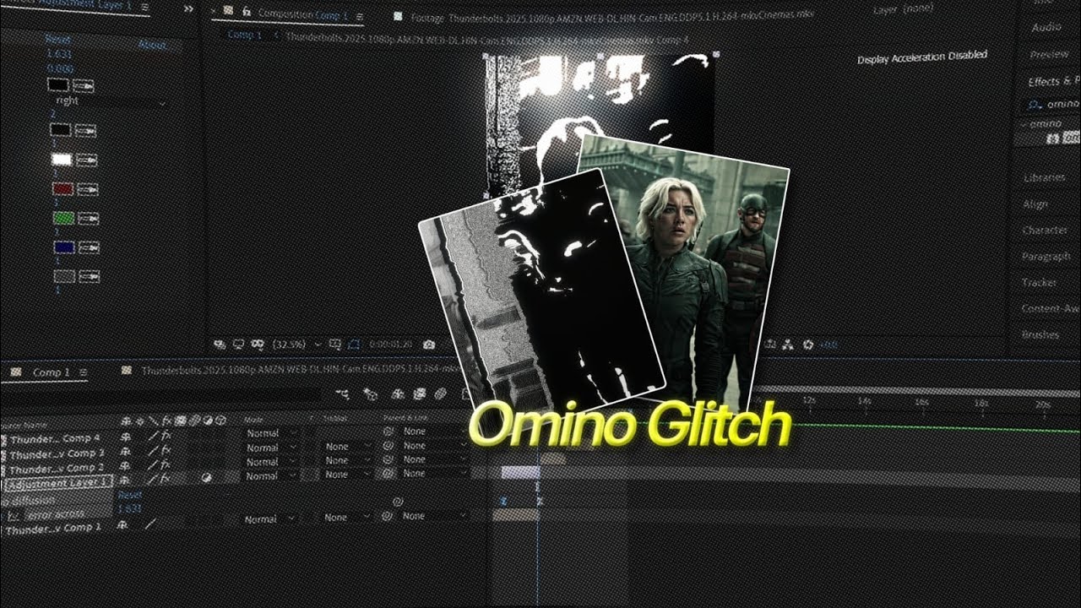Click the white color swatch in Effect Controls

coord(61,160)
